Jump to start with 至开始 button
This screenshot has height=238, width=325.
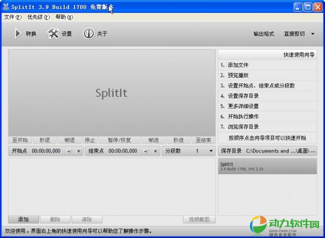(20, 140)
